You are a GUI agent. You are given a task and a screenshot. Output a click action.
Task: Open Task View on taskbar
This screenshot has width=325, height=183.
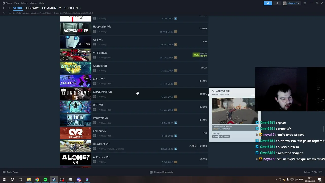click(20, 180)
